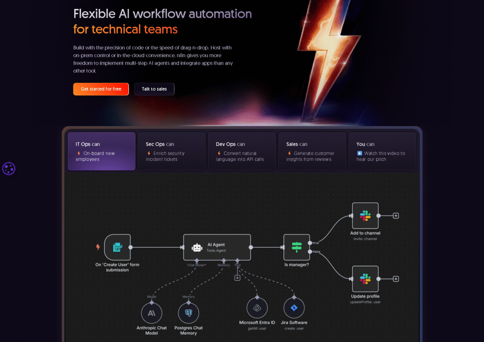This screenshot has height=342, width=484.
Task: Select the Postgres Chat Memory node
Action: coord(189,313)
